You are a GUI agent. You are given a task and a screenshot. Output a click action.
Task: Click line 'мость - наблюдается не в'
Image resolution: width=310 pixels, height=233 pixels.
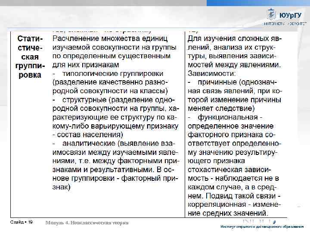coord(233,179)
